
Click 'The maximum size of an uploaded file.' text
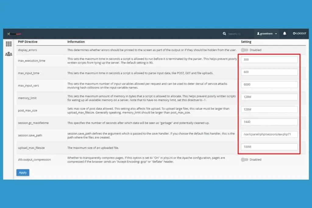(93, 148)
